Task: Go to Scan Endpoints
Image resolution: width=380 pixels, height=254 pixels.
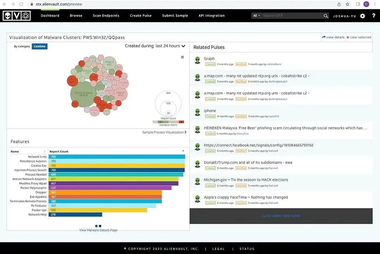Action: pos(106,16)
